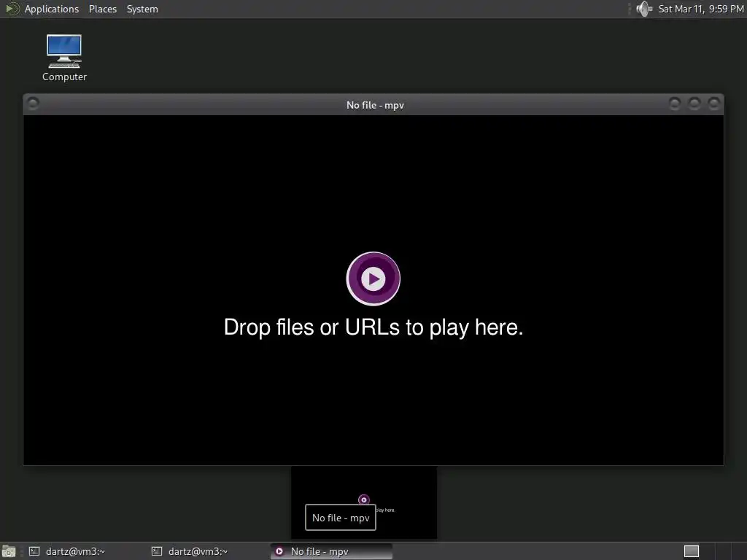Viewport: 747px width, 560px height.
Task: Click the 'No file - mpv' tooltip label
Action: pyautogui.click(x=341, y=518)
